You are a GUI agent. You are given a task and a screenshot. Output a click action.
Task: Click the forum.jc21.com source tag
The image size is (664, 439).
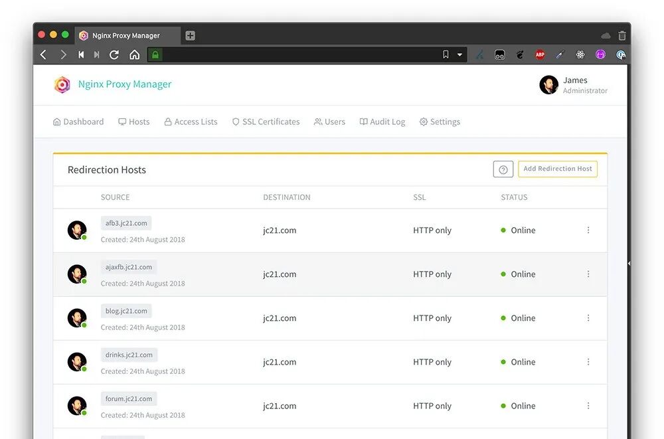tap(129, 398)
